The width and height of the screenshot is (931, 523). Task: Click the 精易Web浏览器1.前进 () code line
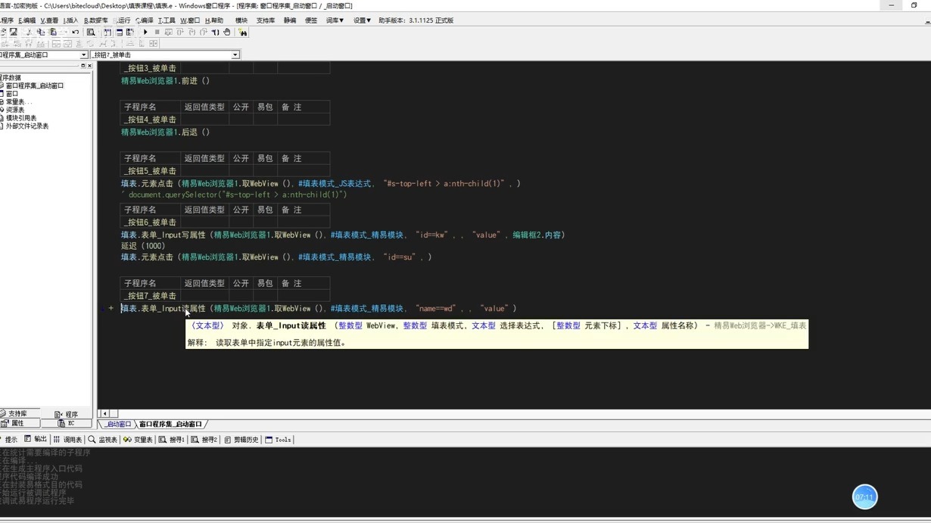165,80
